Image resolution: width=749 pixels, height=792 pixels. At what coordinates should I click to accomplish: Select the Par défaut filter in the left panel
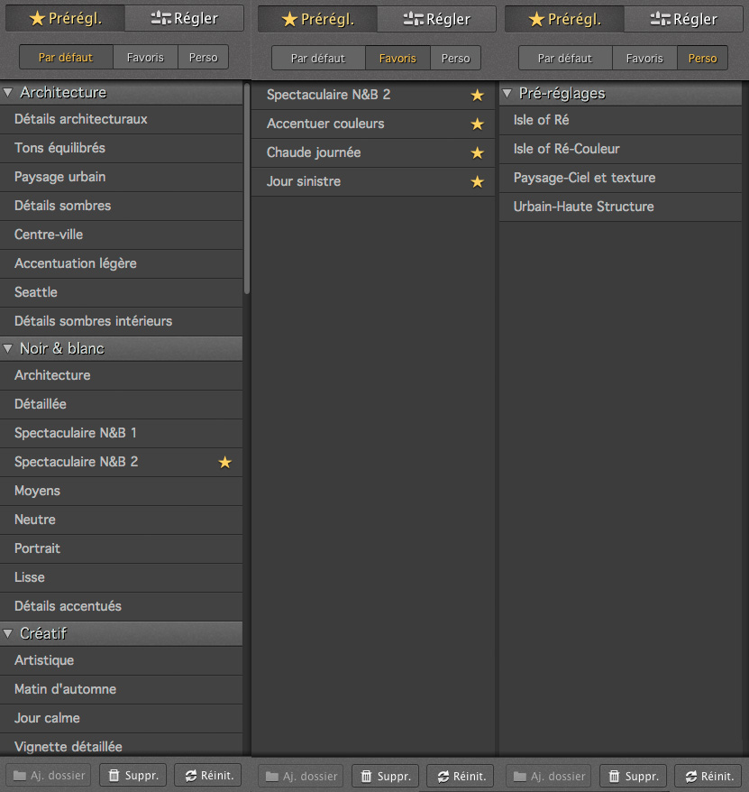(x=66, y=57)
